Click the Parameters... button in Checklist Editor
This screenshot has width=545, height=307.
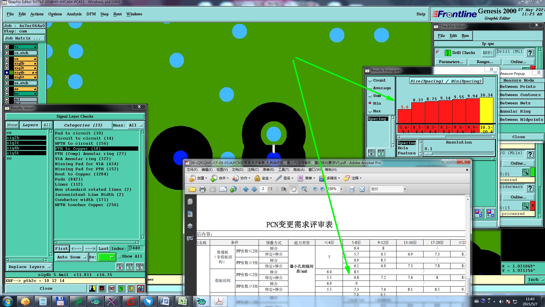pos(450,62)
